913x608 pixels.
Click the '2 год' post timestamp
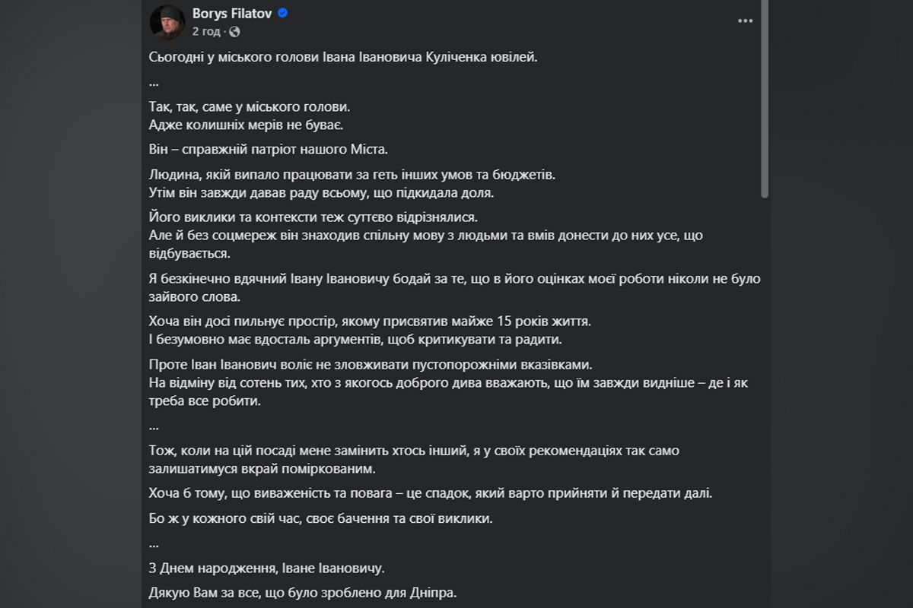point(207,31)
